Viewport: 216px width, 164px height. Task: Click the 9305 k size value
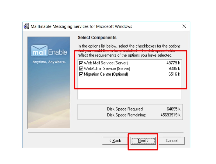pyautogui.click(x=174, y=69)
